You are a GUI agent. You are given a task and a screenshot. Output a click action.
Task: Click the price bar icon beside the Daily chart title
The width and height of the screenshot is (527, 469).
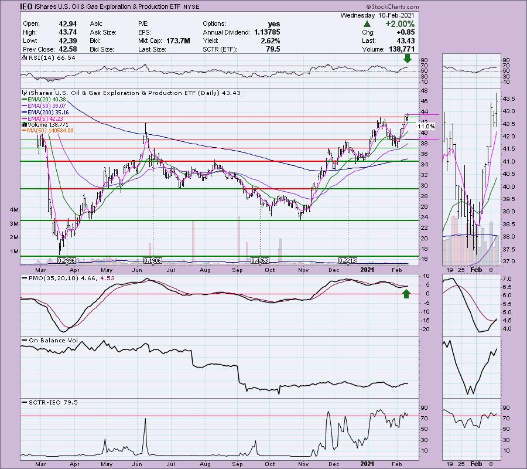[x=24, y=93]
